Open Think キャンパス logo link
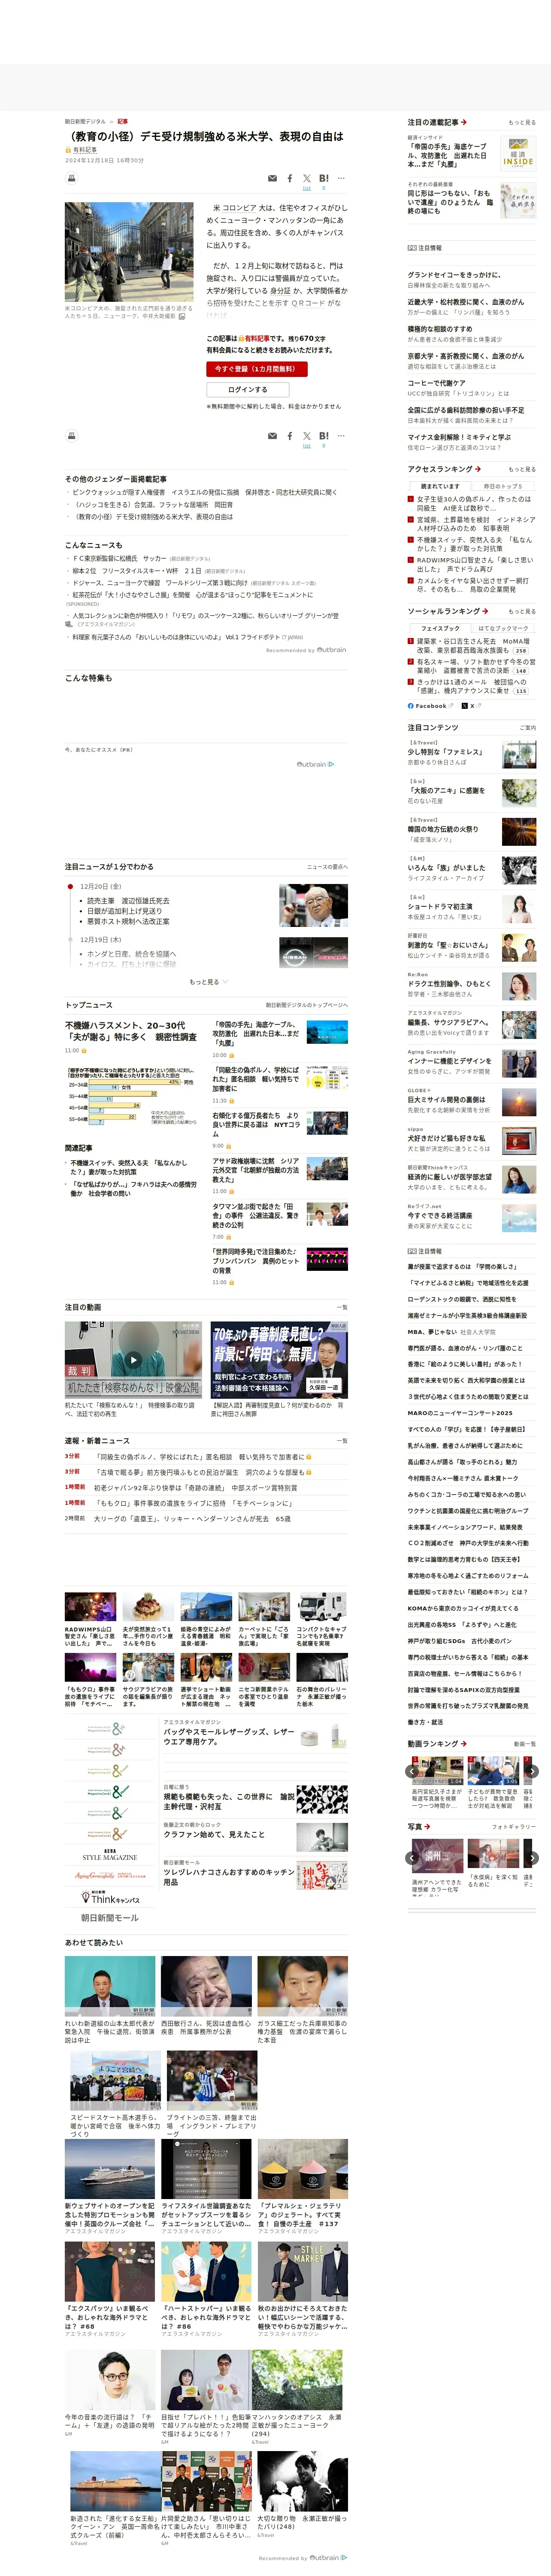551x2576 pixels. click(x=110, y=1897)
